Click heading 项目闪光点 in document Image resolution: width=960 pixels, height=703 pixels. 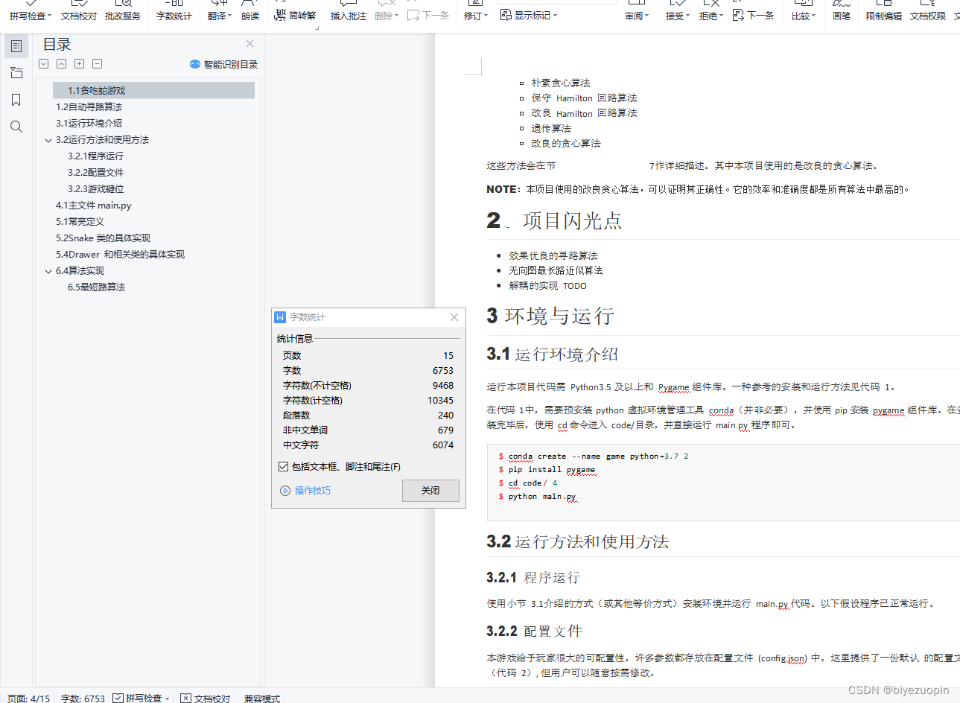coord(572,221)
